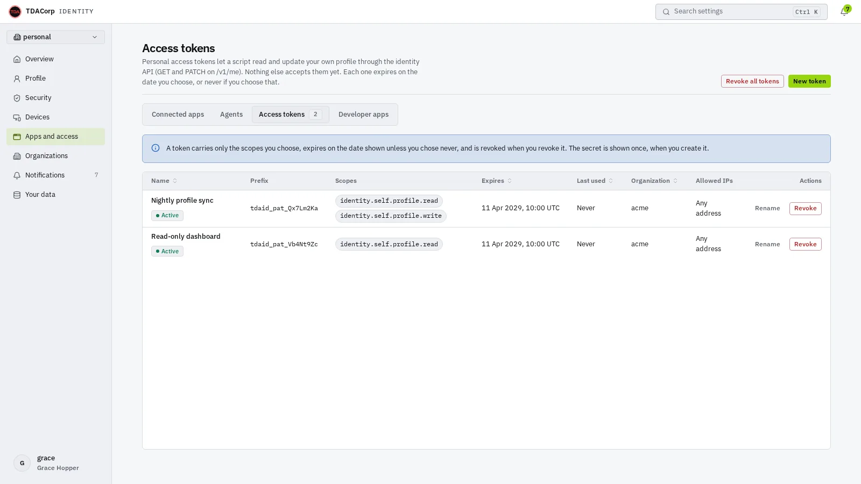This screenshot has width=861, height=484.
Task: Click the Devices icon in sidebar
Action: [17, 117]
